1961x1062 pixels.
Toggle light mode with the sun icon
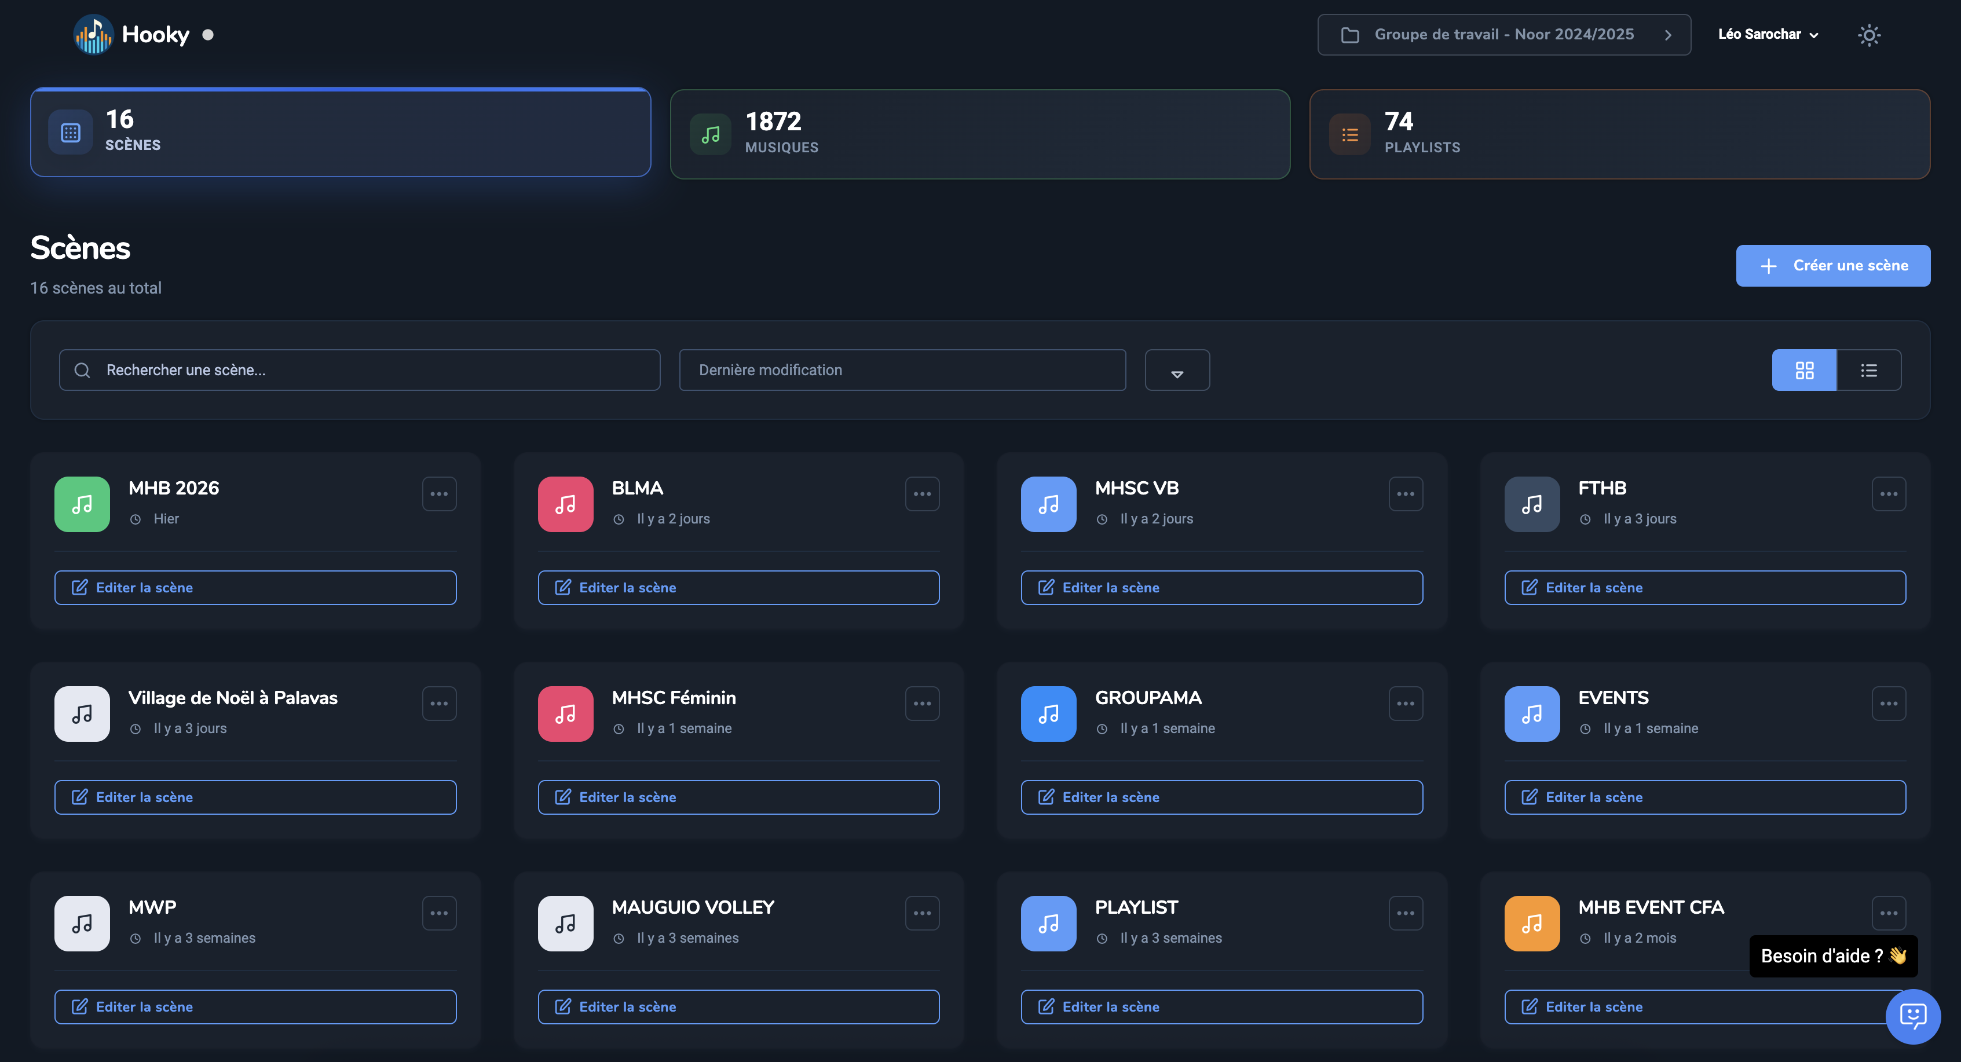click(x=1869, y=34)
